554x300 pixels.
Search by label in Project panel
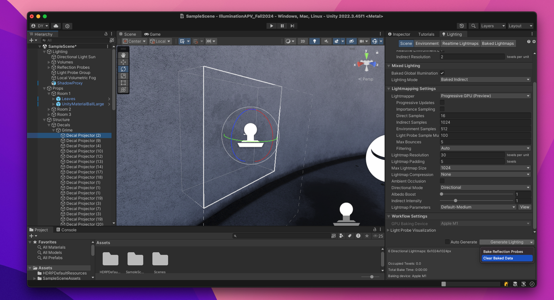pyautogui.click(x=350, y=236)
